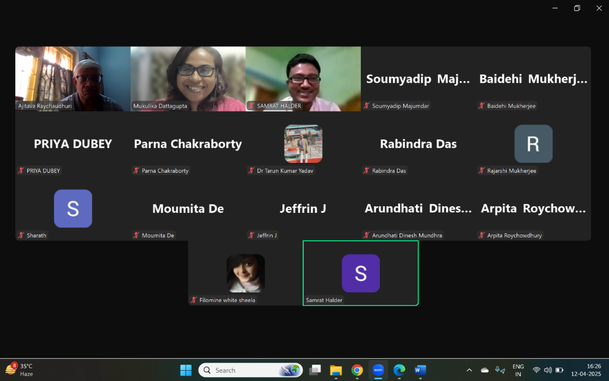Open the ENG IN language switcher
This screenshot has width=609, height=381.
[x=518, y=370]
